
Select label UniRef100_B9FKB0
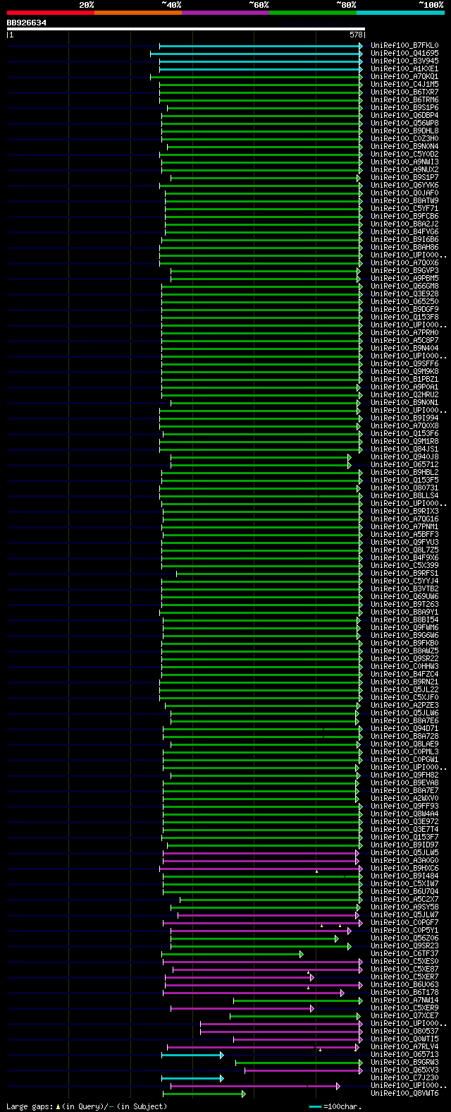[x=404, y=643]
